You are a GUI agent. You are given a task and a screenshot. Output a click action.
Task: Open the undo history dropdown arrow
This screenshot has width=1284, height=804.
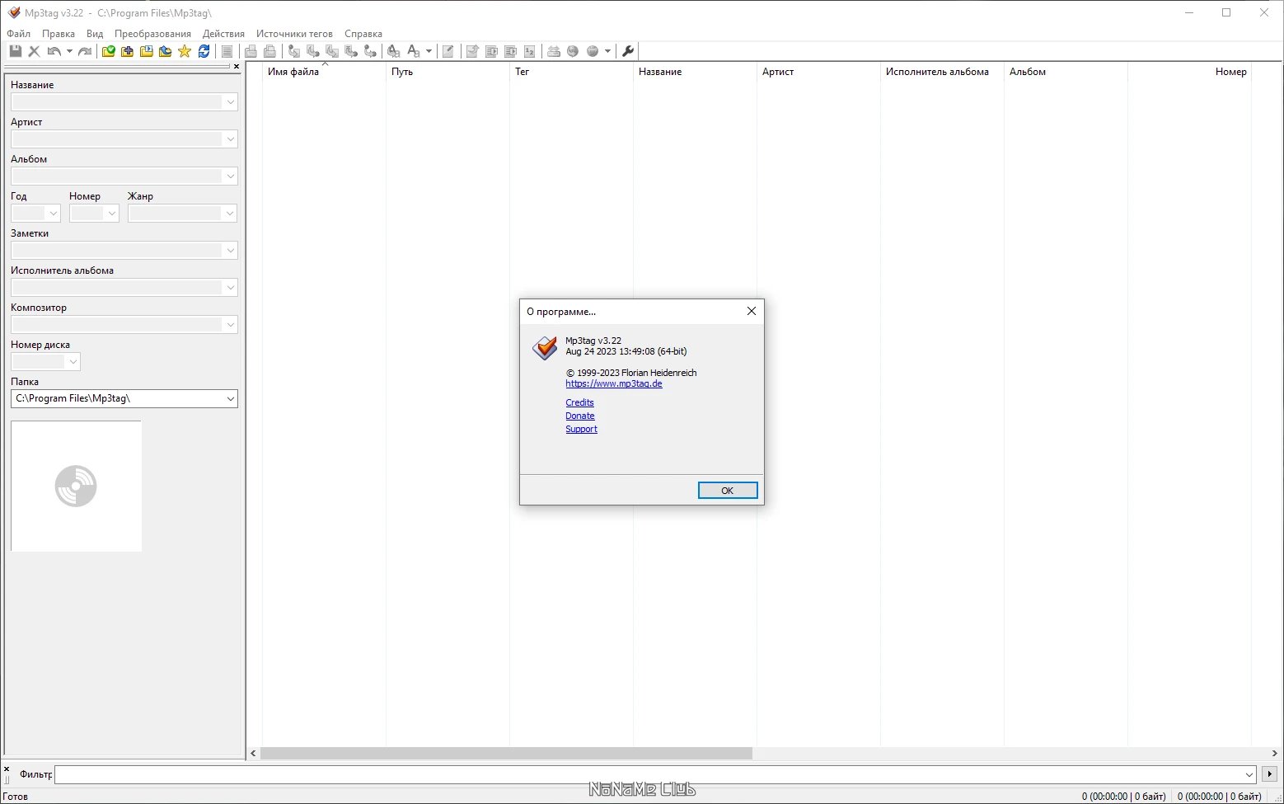69,51
